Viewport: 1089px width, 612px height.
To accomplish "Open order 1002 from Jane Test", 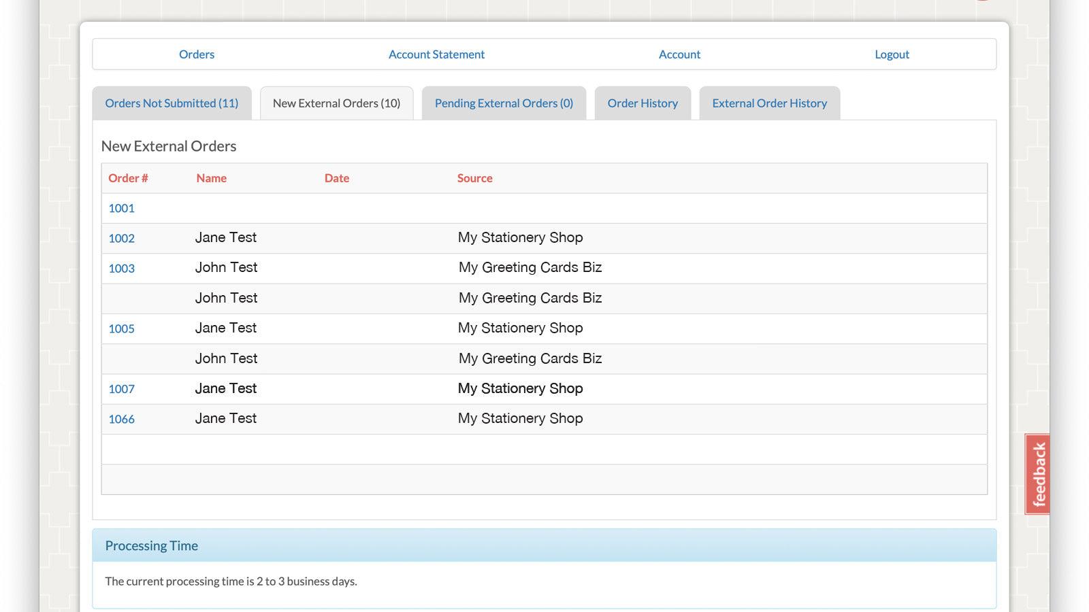I will (x=121, y=239).
